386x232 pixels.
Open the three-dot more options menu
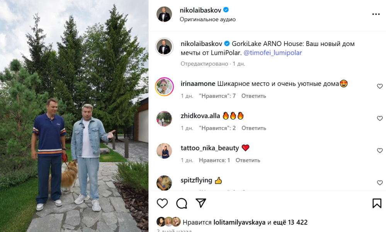tap(376, 14)
